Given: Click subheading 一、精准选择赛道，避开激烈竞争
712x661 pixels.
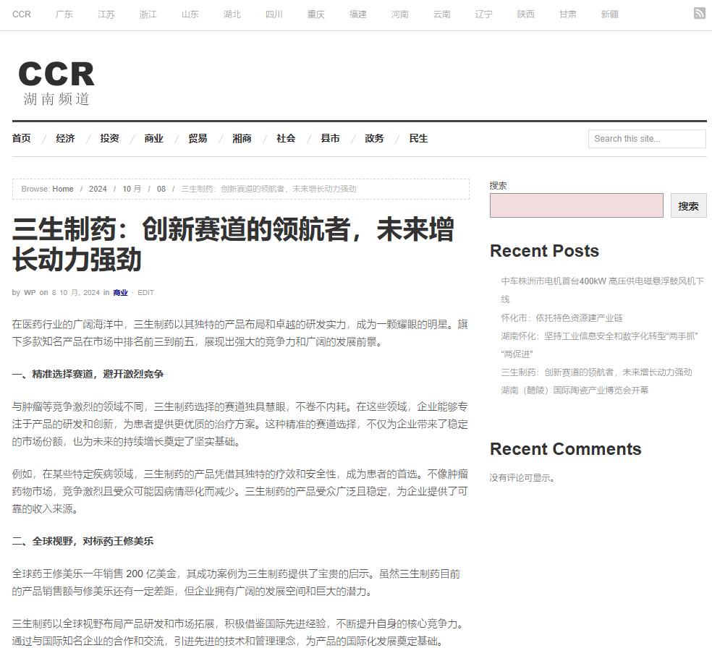Looking at the screenshot, I should point(88,374).
